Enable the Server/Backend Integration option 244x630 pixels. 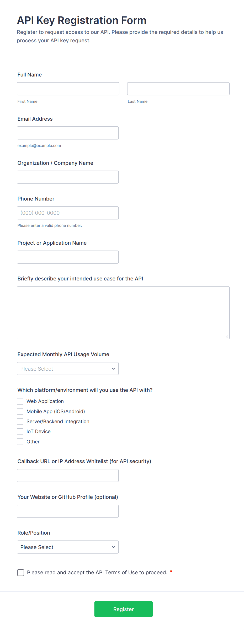[x=20, y=422]
